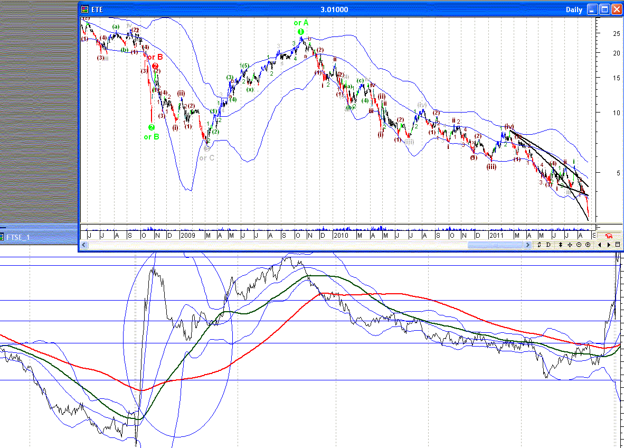
Task: Click the four-way pan arrows icon
Action: pos(570,245)
